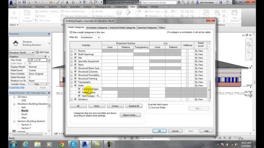The height and width of the screenshot is (148, 264).
Task: Open the Select dropdown below Modify
Action: [x=14, y=25]
